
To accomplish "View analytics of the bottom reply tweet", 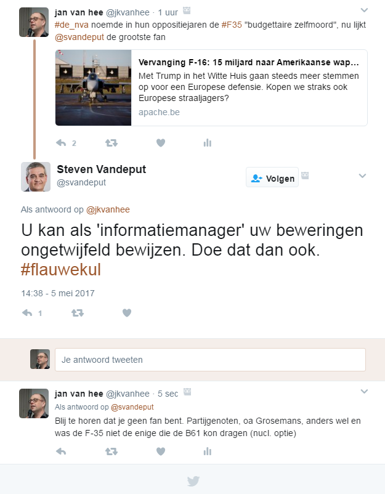I will [208, 451].
